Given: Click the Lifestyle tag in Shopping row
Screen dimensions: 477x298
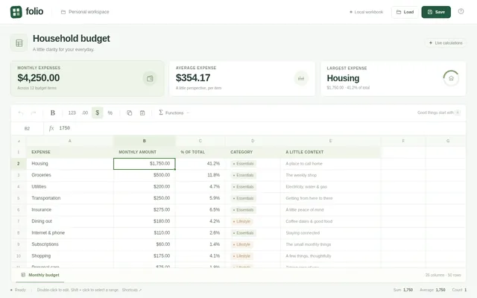Looking at the screenshot, I should pyautogui.click(x=241, y=256).
